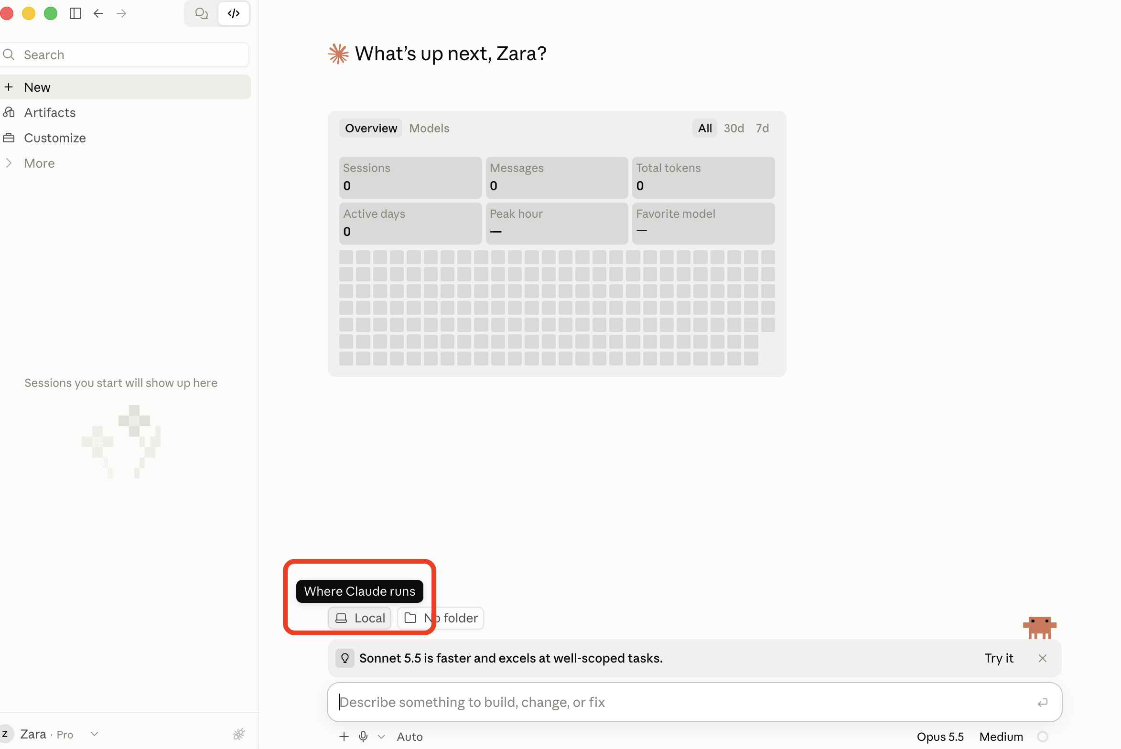Open Artifacts in the sidebar
Screen dimensions: 1121x749
pyautogui.click(x=124, y=112)
